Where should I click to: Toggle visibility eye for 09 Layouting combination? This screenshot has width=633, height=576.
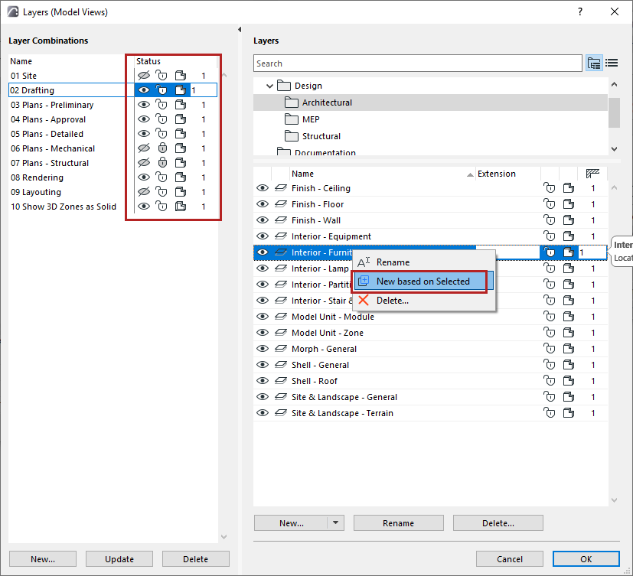click(x=144, y=191)
